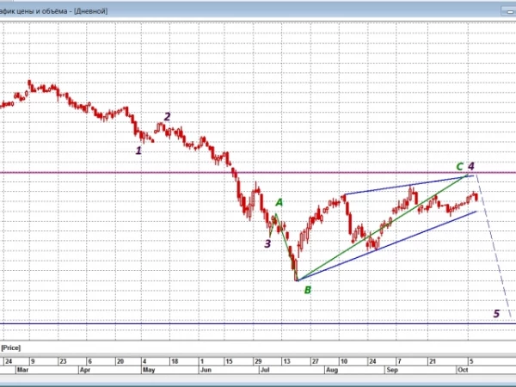
Task: Click the May month label on time axis
Action: (149, 370)
